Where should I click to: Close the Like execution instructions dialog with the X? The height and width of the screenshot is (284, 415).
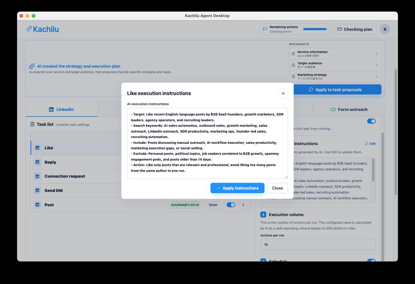tap(283, 93)
